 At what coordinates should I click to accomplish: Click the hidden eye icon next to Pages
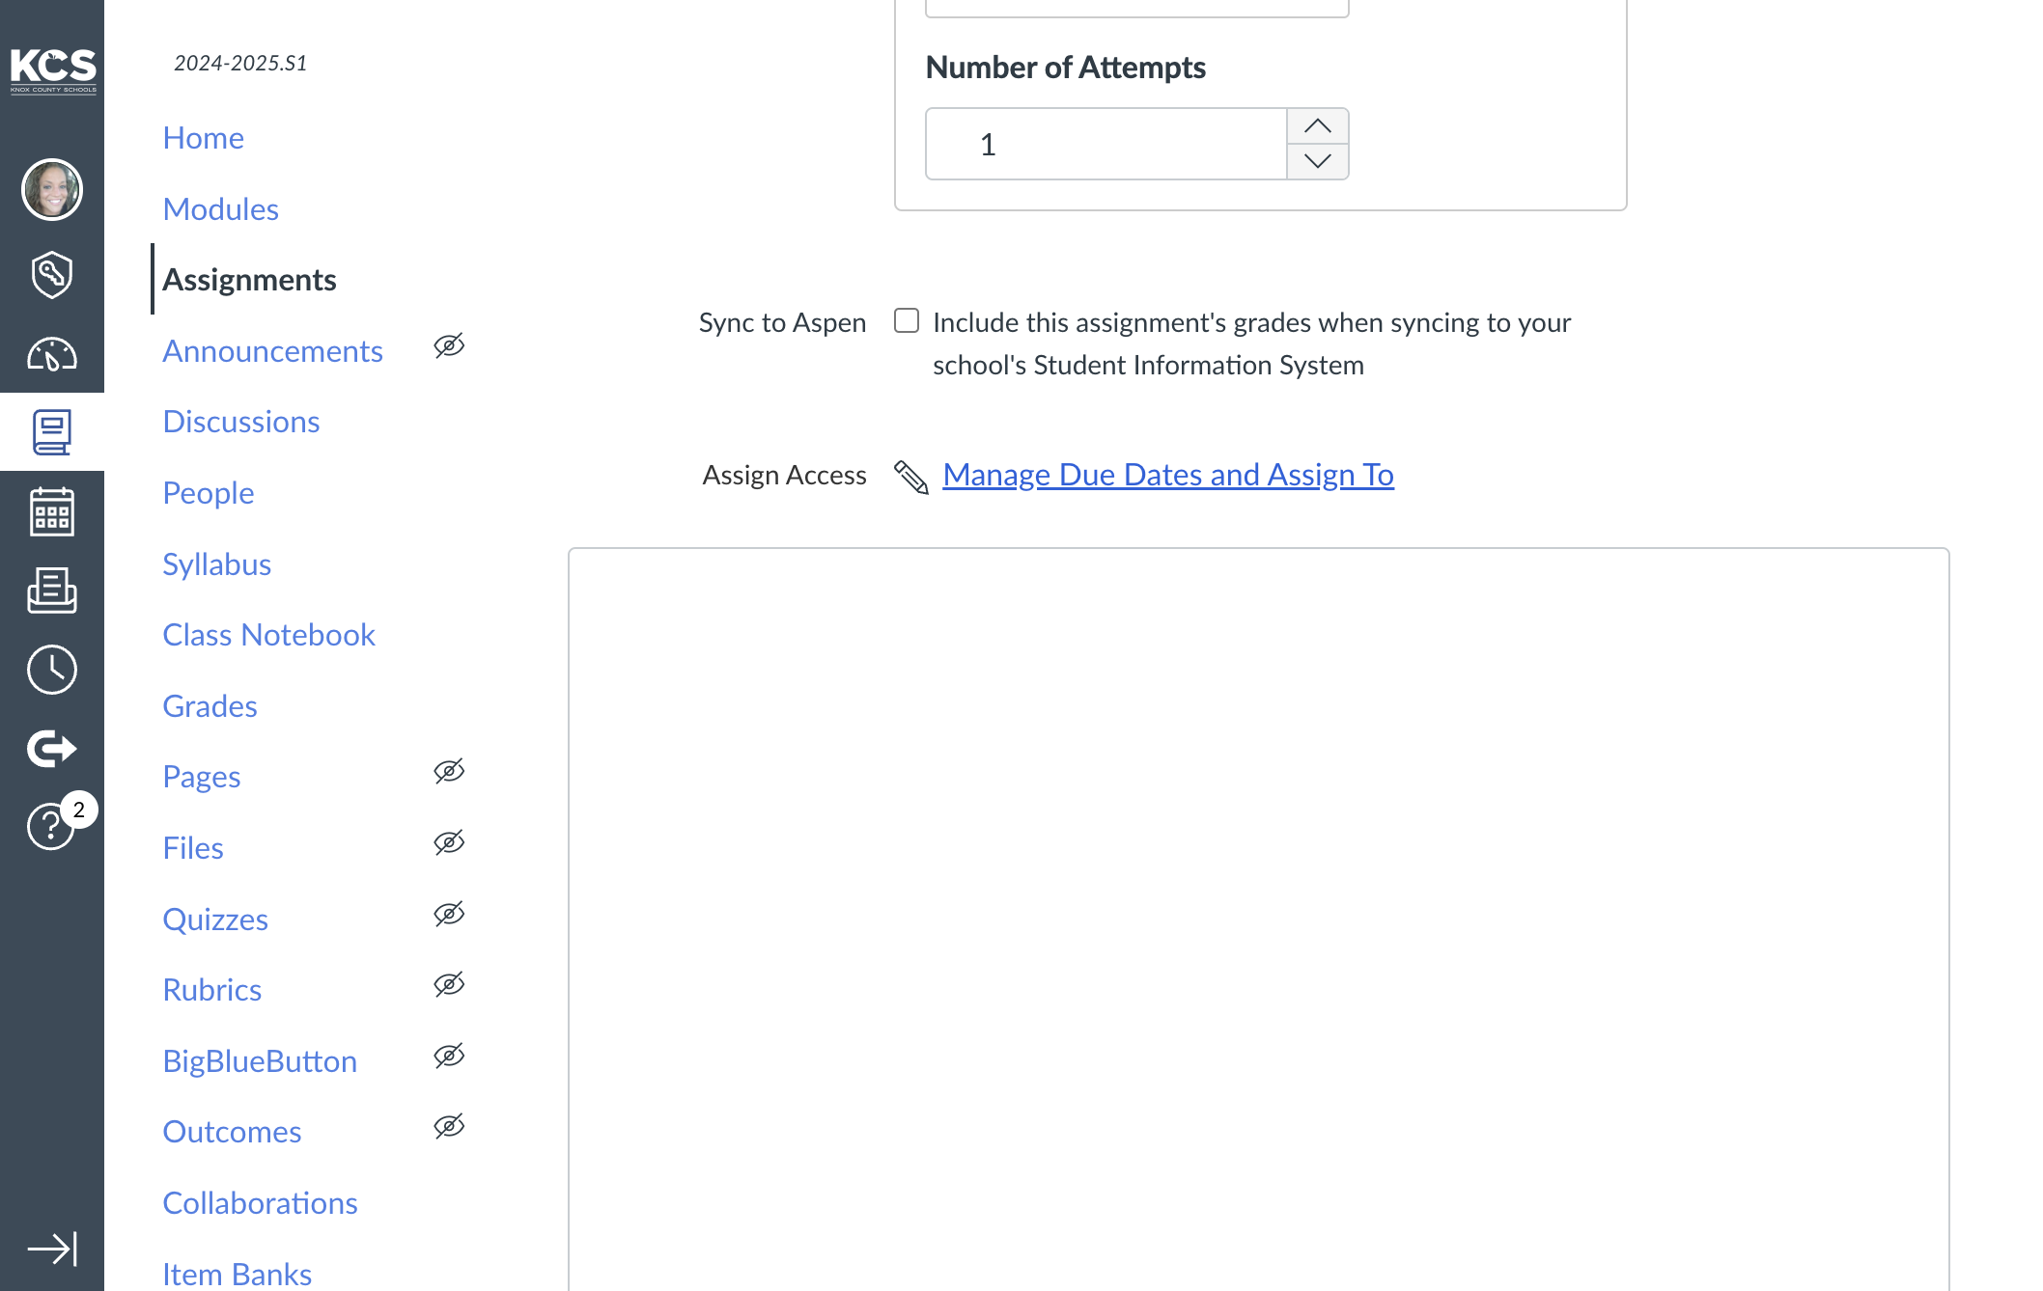449,771
